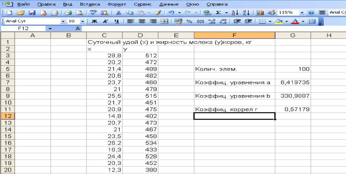Increase cell indent
Viewport: 346px width, 174px height.
coord(248,21)
